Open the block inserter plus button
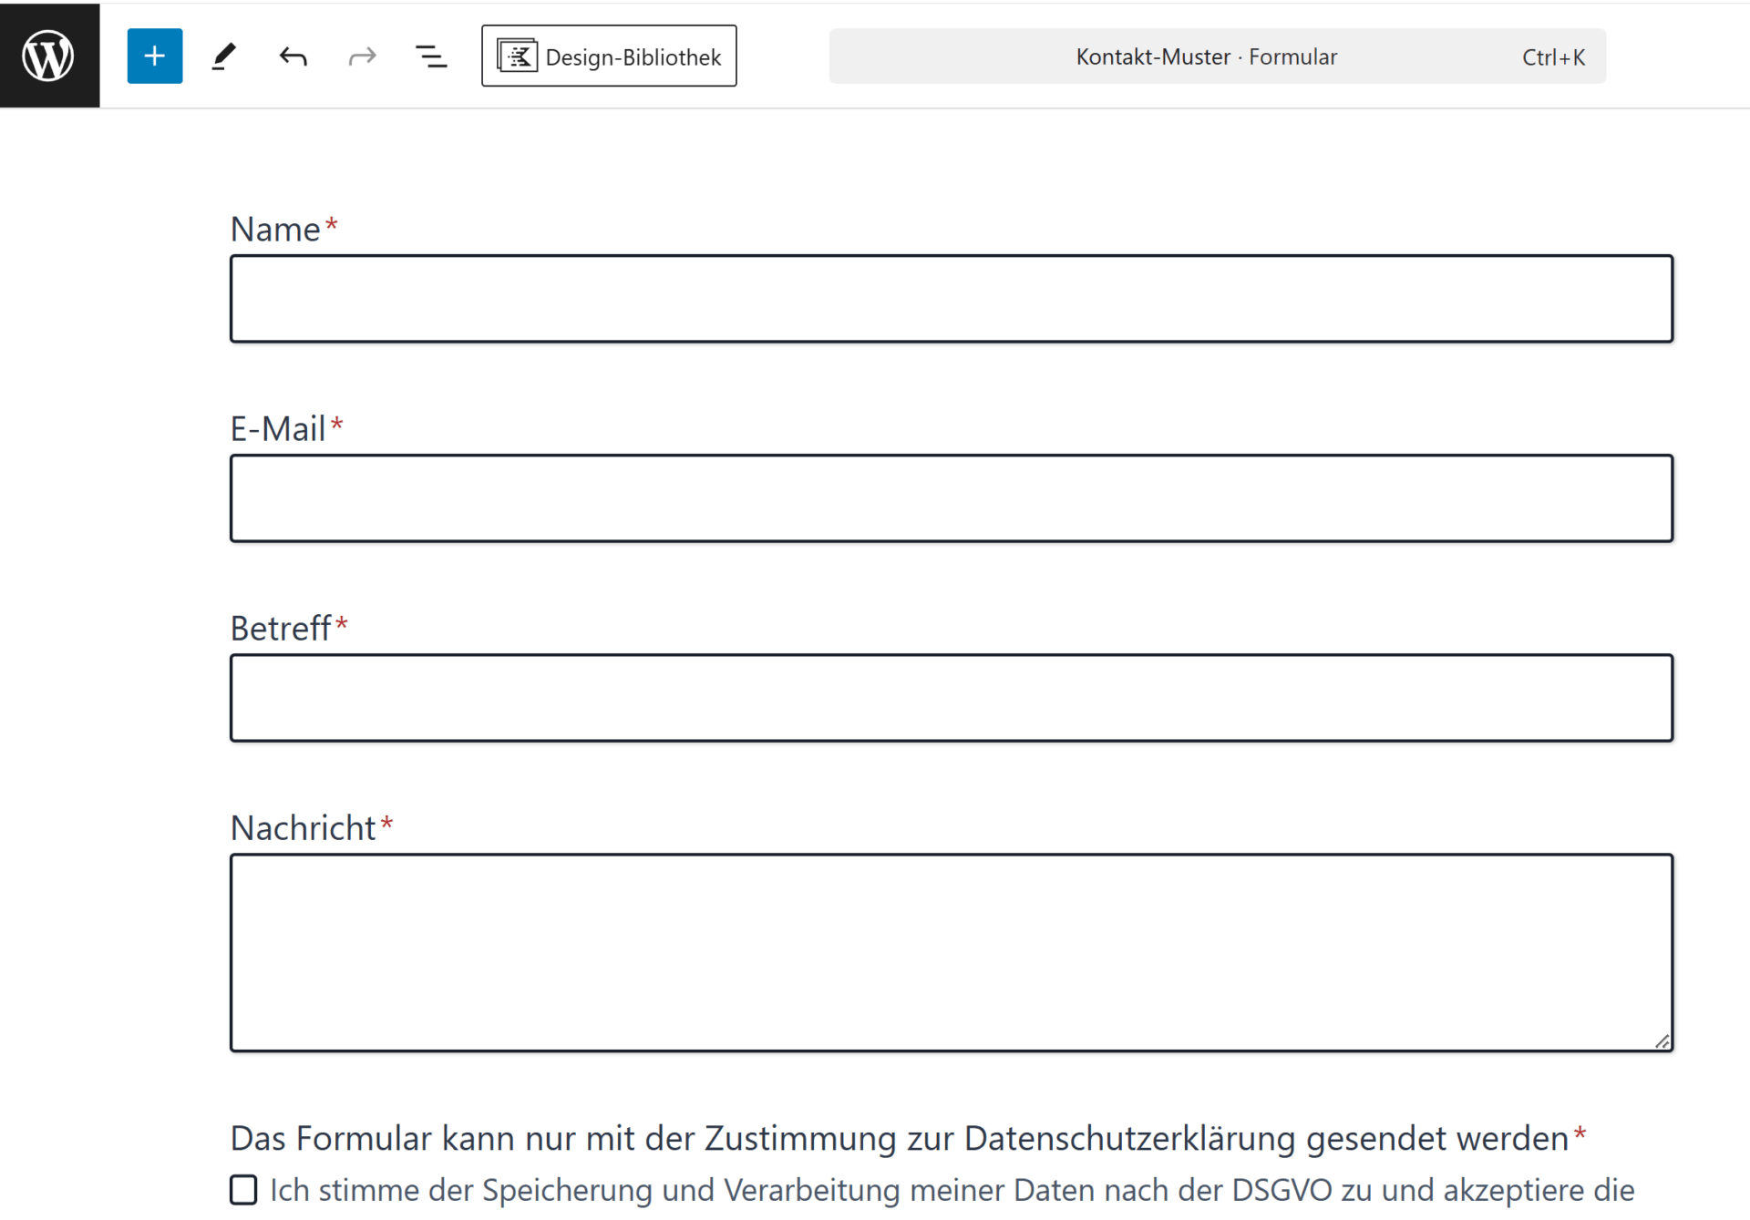The width and height of the screenshot is (1750, 1220). [154, 56]
